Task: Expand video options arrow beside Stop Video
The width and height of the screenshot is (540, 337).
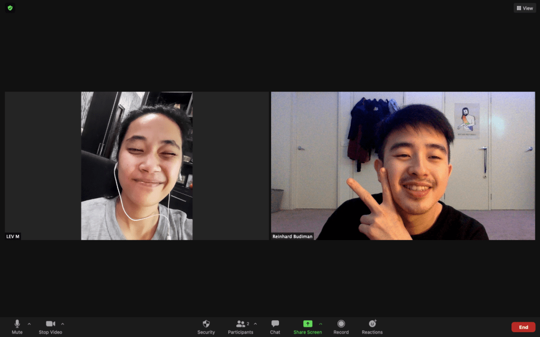Action: 63,324
